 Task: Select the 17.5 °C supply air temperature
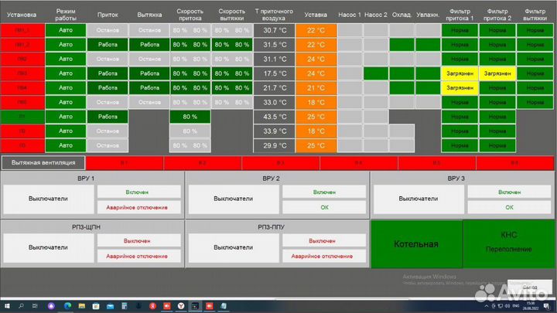[x=275, y=73]
